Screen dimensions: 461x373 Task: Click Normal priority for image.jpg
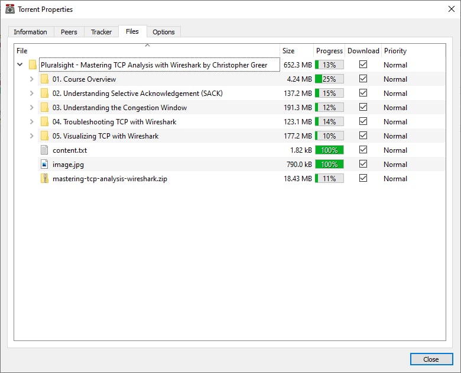(x=395, y=165)
